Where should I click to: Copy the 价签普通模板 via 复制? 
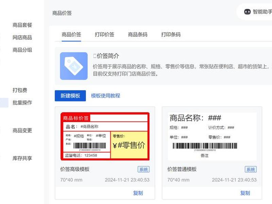point(245,193)
